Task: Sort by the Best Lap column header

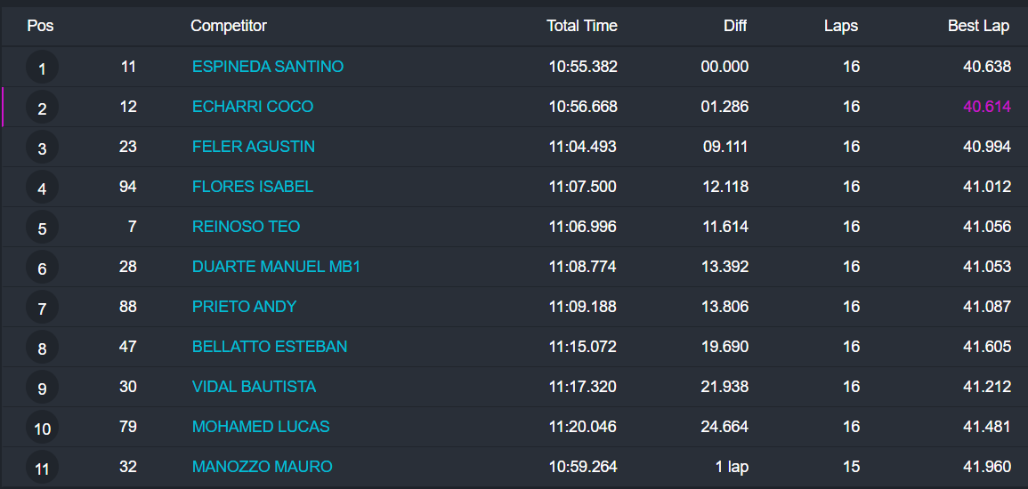Action: 978,26
